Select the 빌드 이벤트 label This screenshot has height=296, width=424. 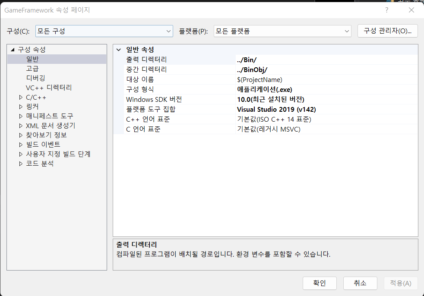pyautogui.click(x=43, y=145)
